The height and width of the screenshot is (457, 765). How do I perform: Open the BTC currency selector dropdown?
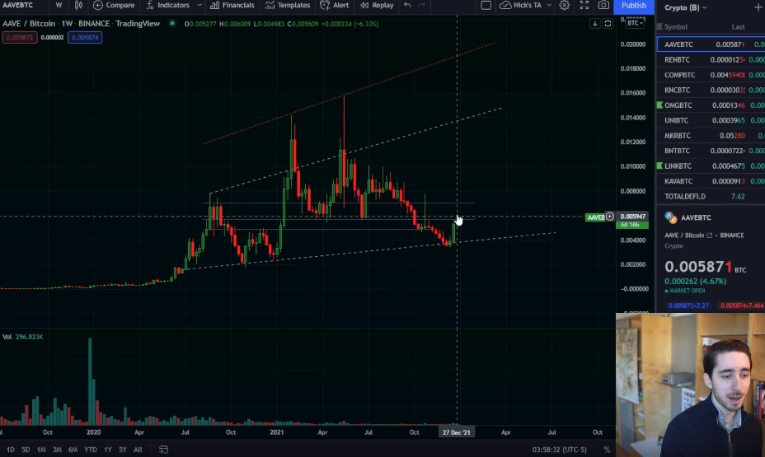[x=635, y=23]
